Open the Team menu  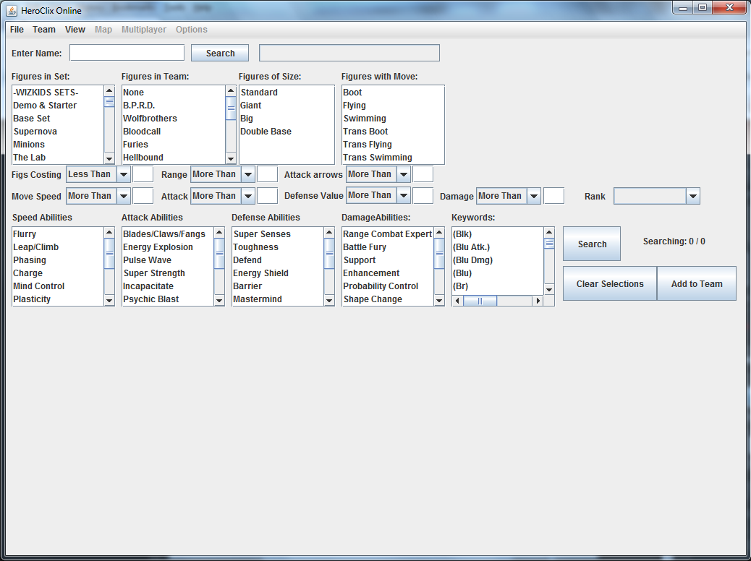click(44, 29)
